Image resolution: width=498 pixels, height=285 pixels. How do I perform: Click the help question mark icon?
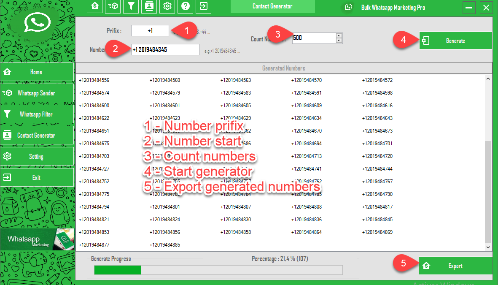pyautogui.click(x=186, y=6)
